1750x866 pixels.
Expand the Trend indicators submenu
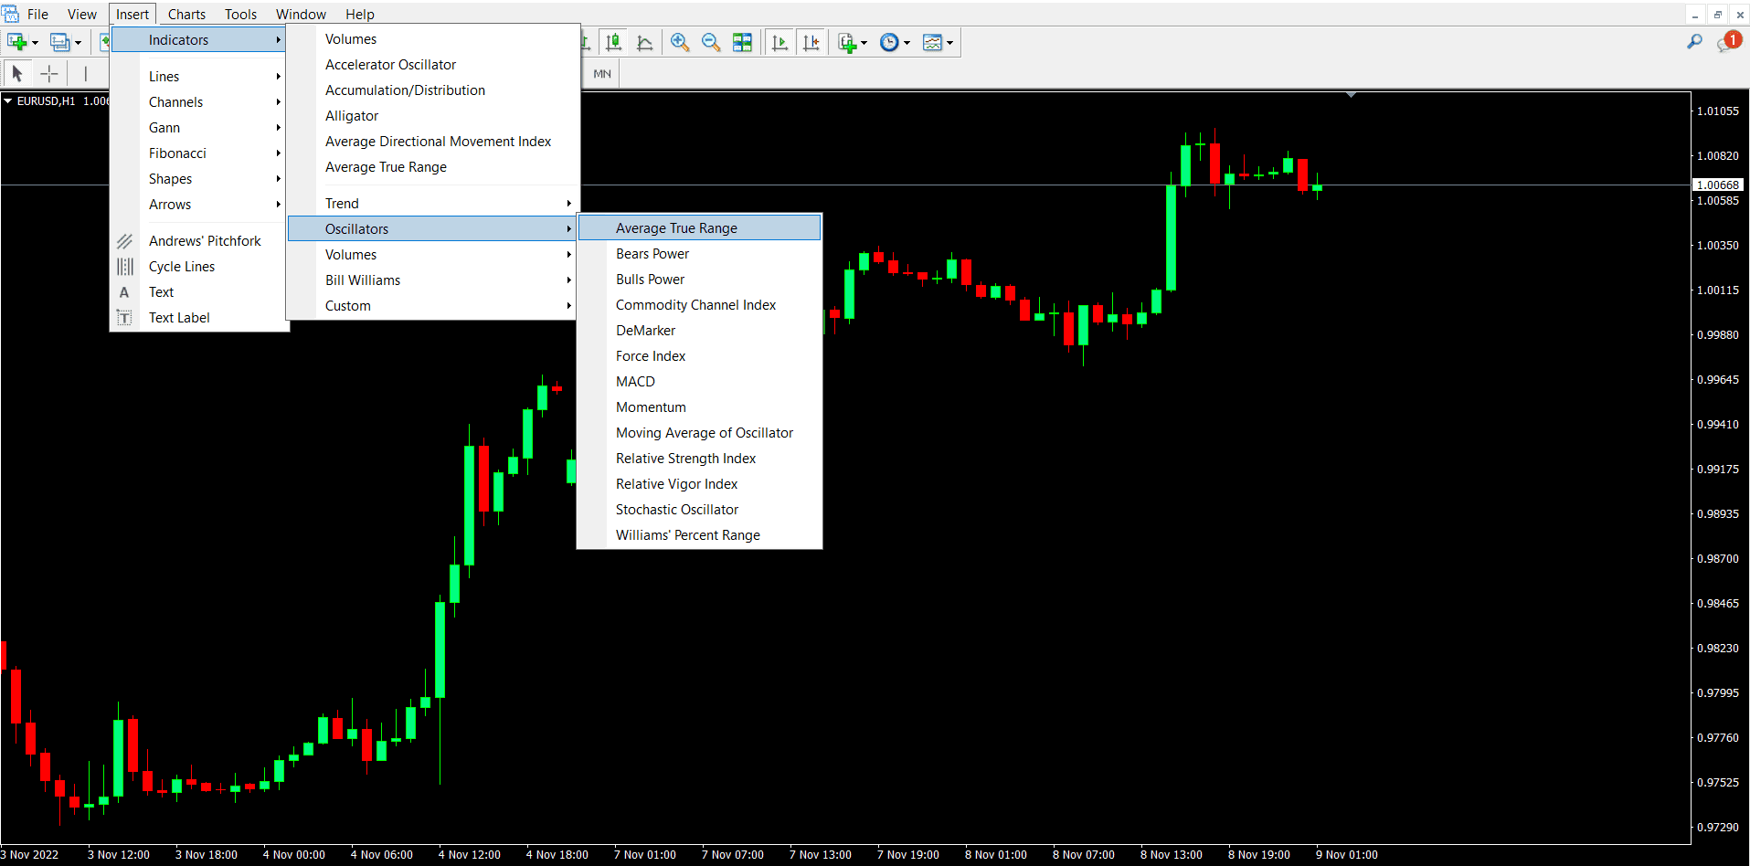pyautogui.click(x=433, y=203)
